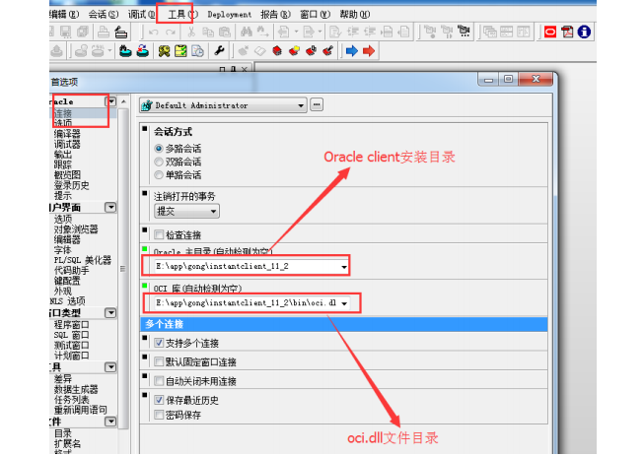
Task: Select 登录历史 in the preferences tree
Action: pos(71,185)
